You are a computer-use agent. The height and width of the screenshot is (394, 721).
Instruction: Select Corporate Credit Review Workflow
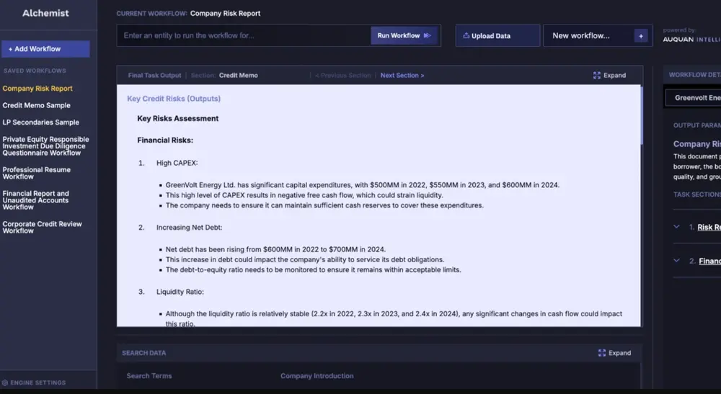pos(42,227)
